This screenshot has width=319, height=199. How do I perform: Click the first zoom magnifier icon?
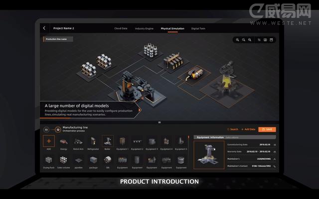tap(238, 40)
